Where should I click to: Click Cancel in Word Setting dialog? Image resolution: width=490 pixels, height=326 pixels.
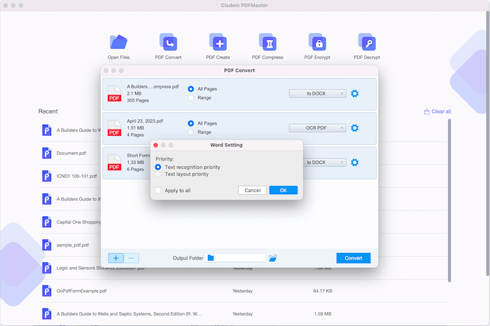click(x=253, y=190)
